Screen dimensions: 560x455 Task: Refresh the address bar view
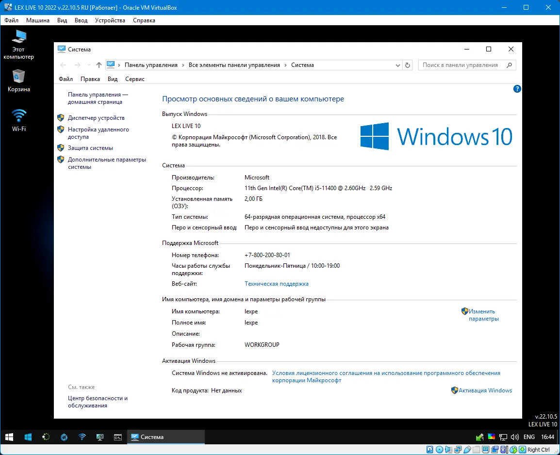408,65
